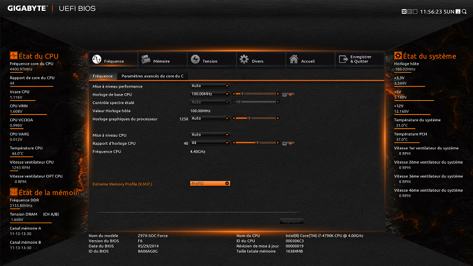Decrease Rapport d'horloge CPU with left arrow

[x=234, y=143]
